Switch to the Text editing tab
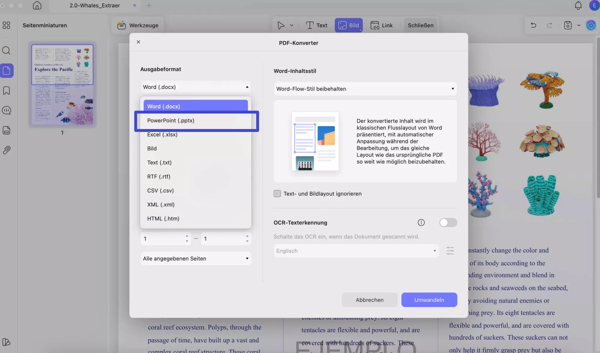The height and width of the screenshot is (353, 600). click(x=317, y=25)
